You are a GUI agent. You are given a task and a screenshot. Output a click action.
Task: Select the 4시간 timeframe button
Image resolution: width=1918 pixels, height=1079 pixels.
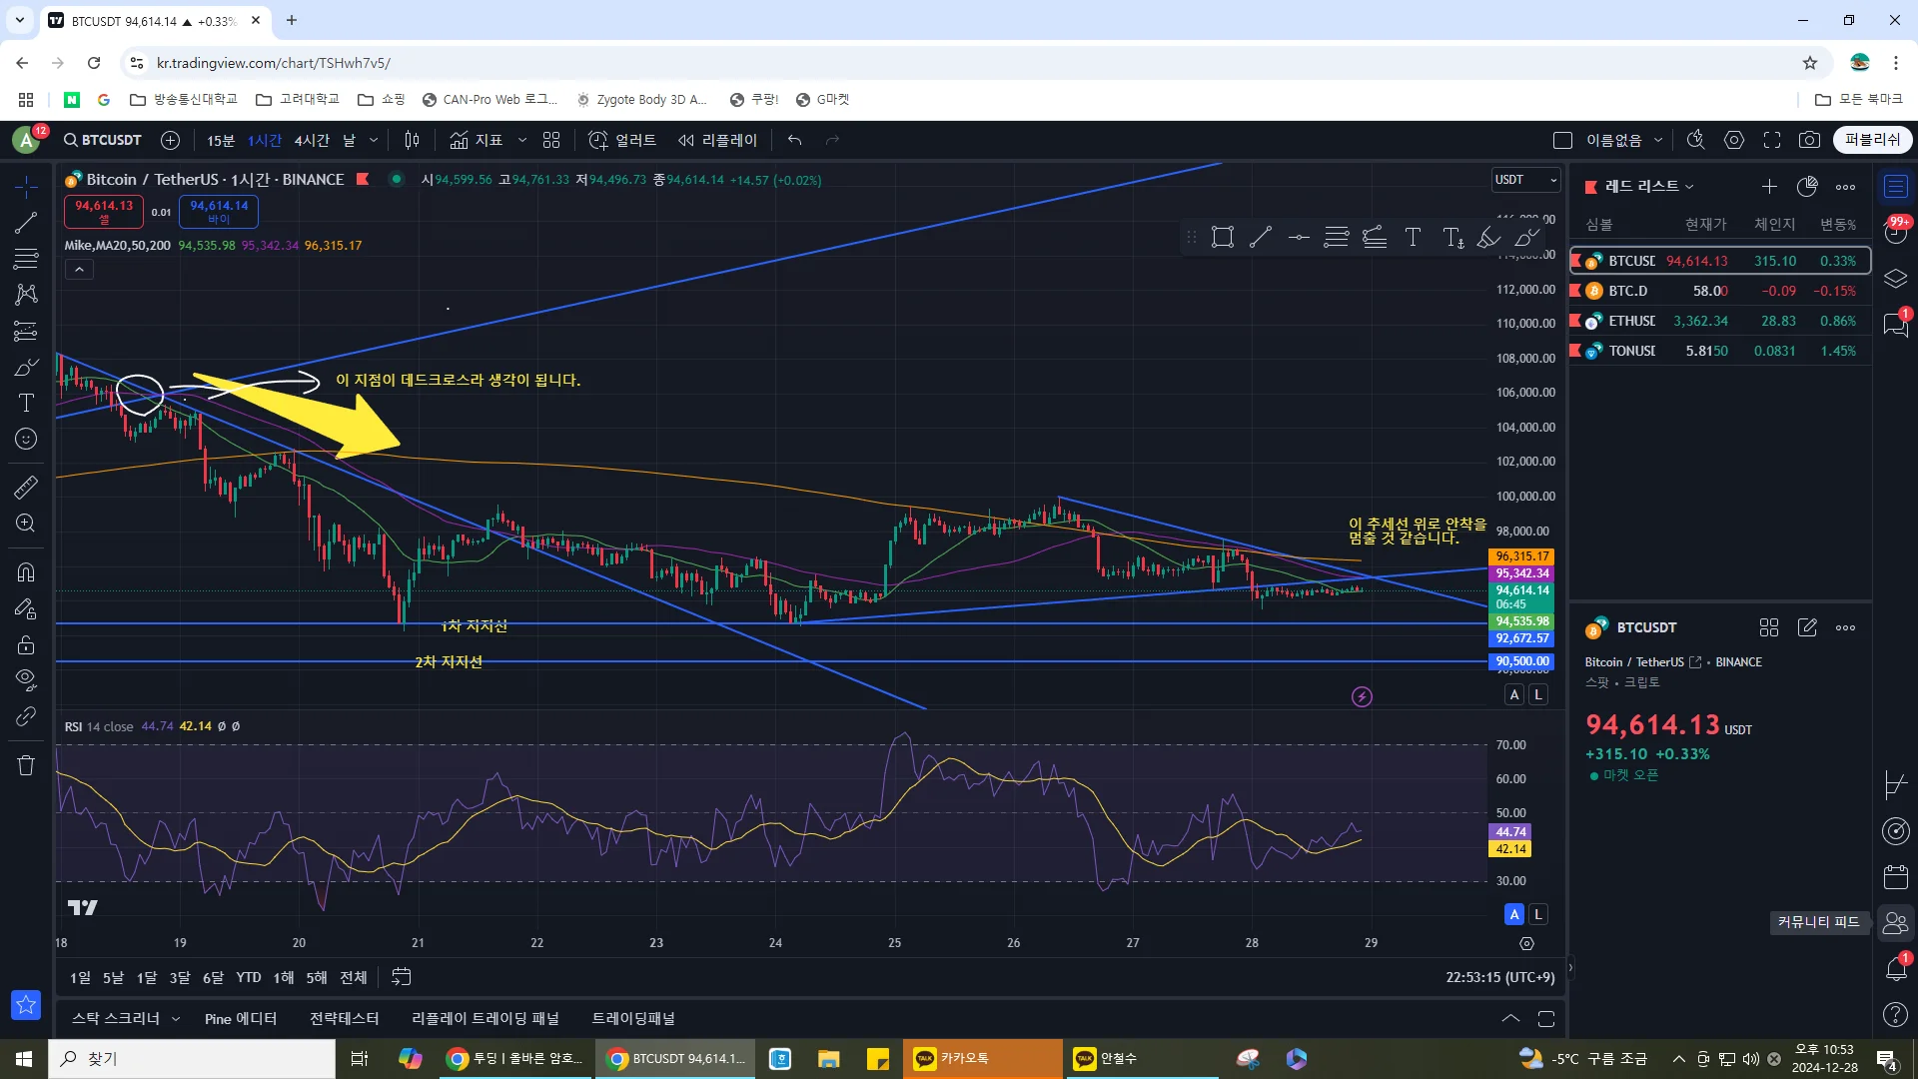(311, 141)
